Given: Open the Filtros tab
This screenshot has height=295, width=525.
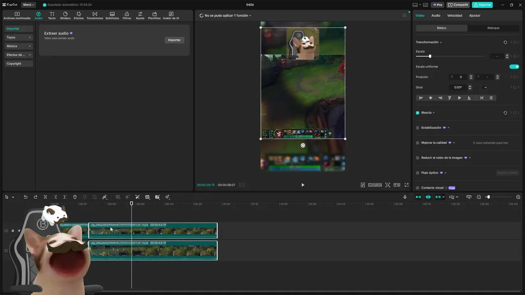Looking at the screenshot, I should click(x=127, y=16).
